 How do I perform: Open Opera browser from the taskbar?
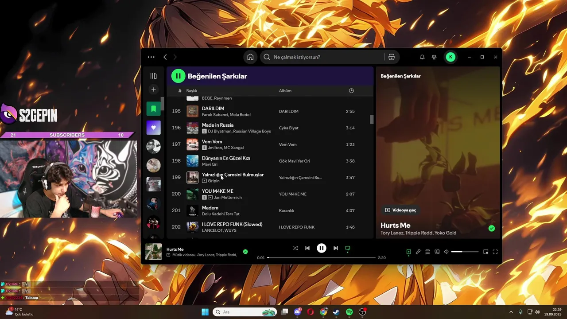point(311,312)
